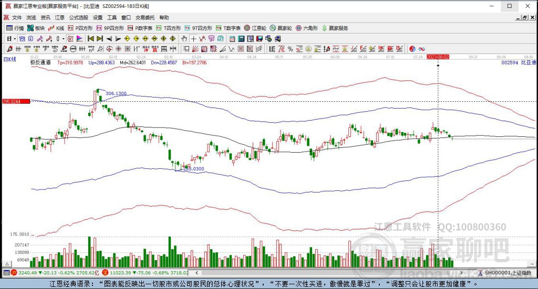Click the 253.0300 low price label

[x=193, y=168]
